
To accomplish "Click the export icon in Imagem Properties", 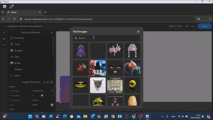I will [x=44, y=82].
